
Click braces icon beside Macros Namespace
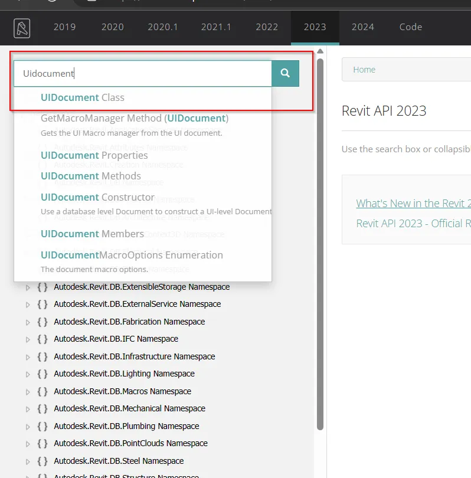click(x=42, y=391)
